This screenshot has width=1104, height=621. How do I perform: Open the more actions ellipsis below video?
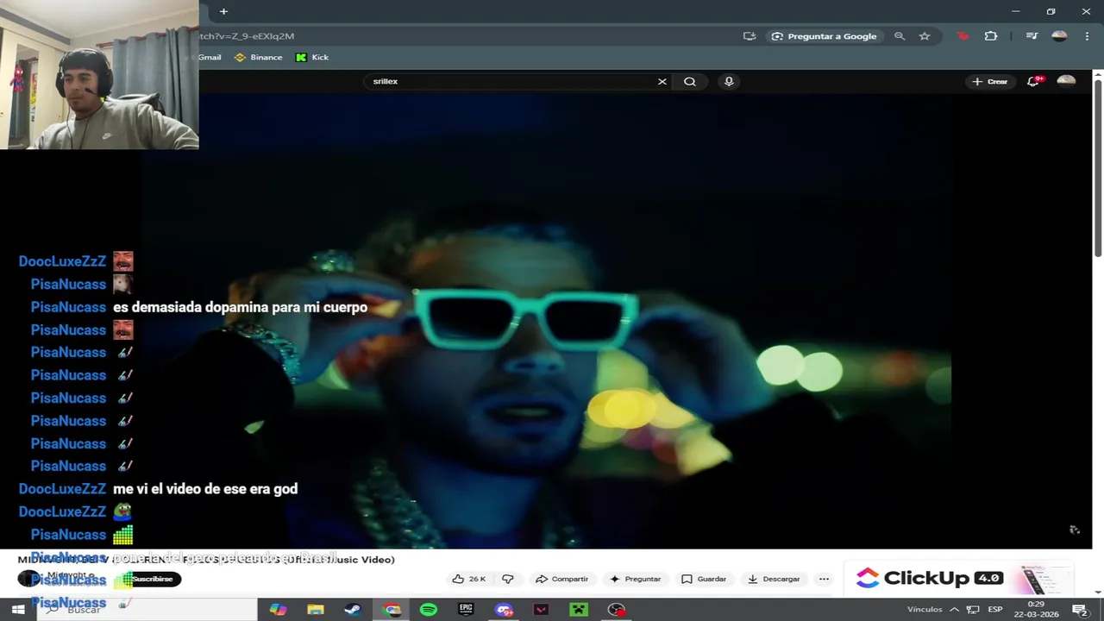pos(824,579)
